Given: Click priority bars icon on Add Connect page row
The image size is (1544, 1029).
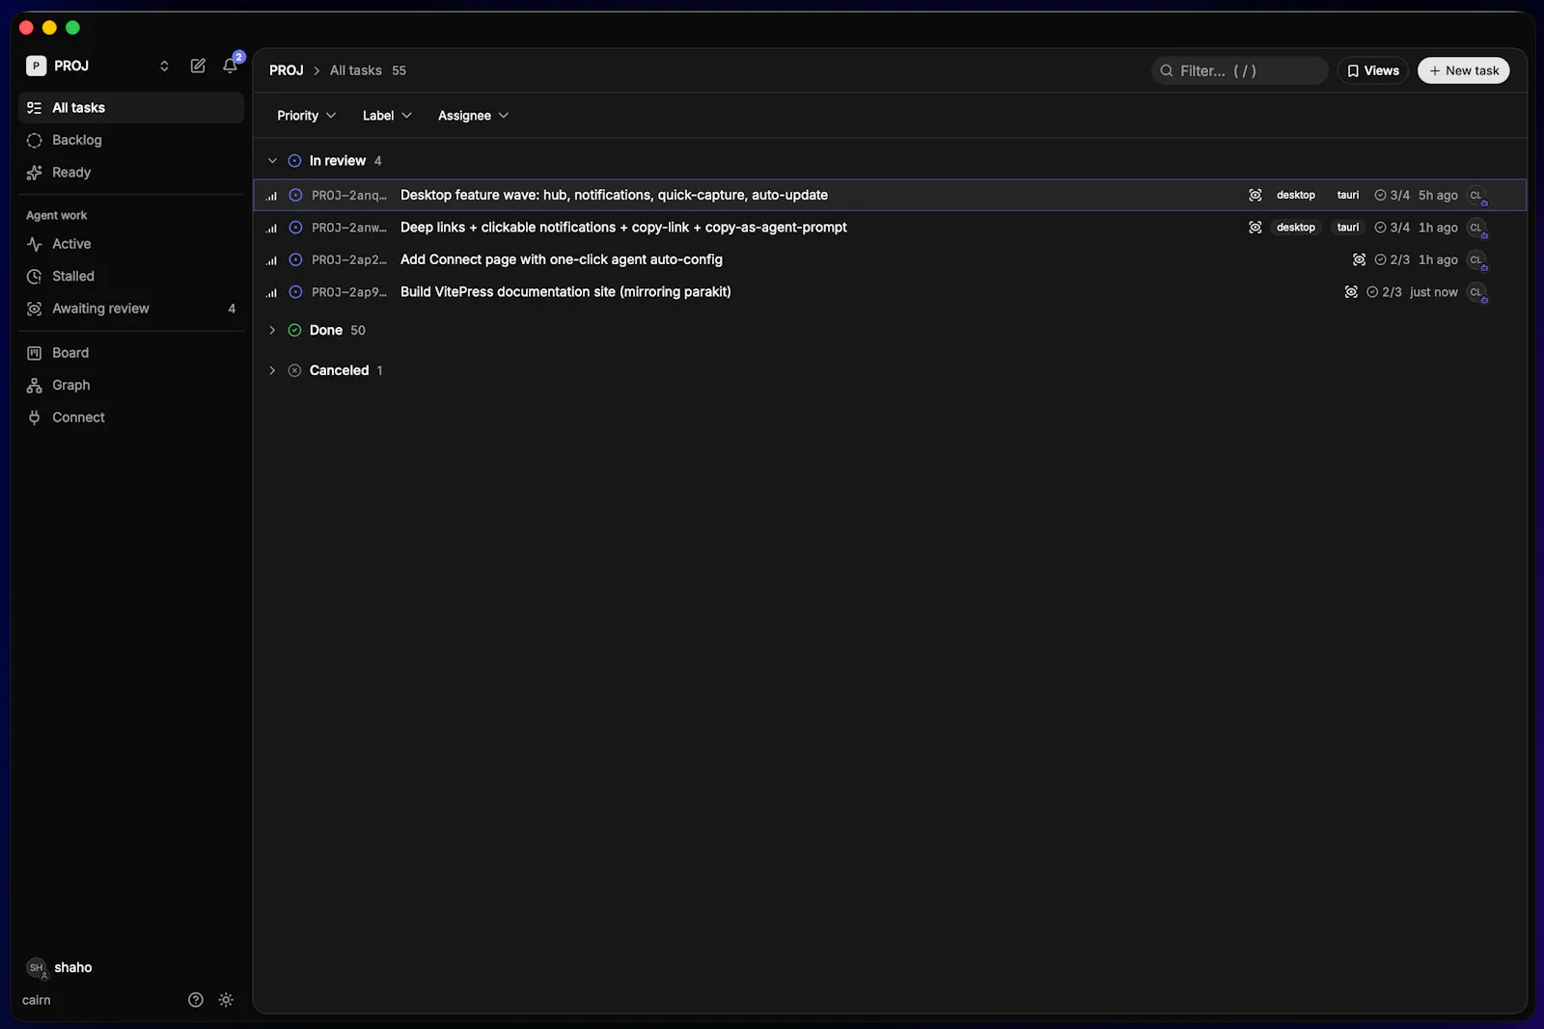Looking at the screenshot, I should coord(271,260).
